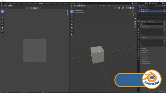Screen dimensions: 166x93
Task: Expand the Vertex Colors panel
Action: pyautogui.click(x=145, y=51)
